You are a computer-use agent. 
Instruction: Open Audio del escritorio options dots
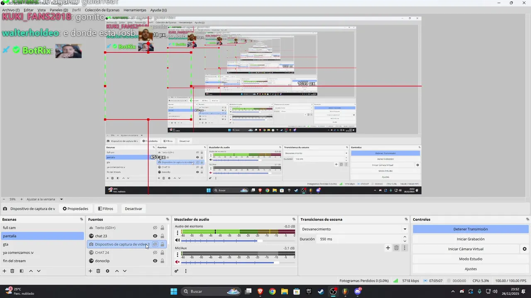(178, 233)
